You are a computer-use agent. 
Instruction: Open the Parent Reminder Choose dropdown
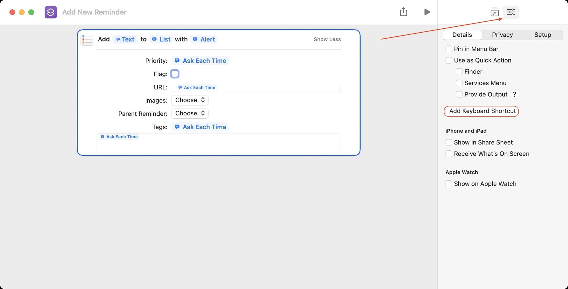(x=190, y=113)
